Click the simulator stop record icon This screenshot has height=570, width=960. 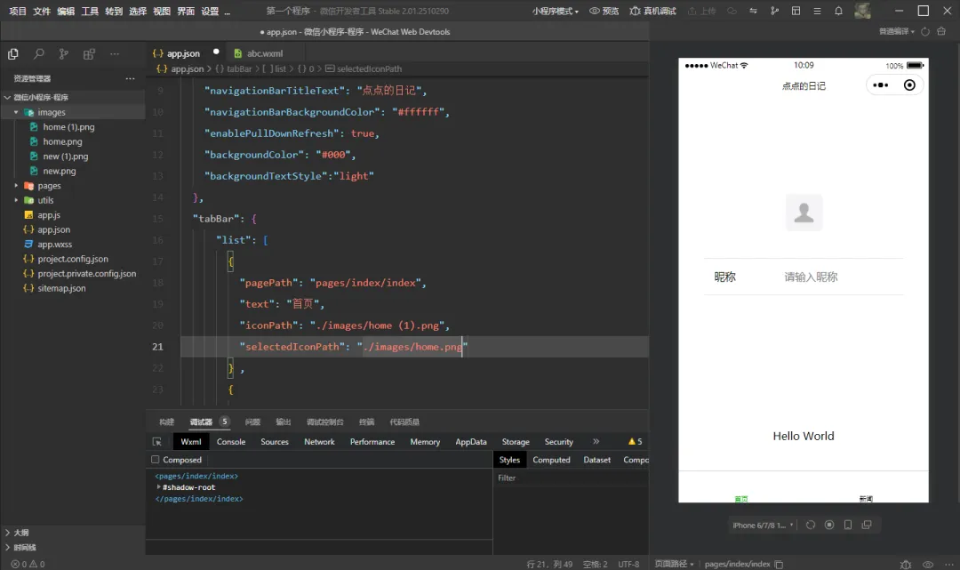coord(829,526)
